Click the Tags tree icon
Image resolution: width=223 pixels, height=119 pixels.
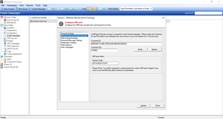[5, 51]
